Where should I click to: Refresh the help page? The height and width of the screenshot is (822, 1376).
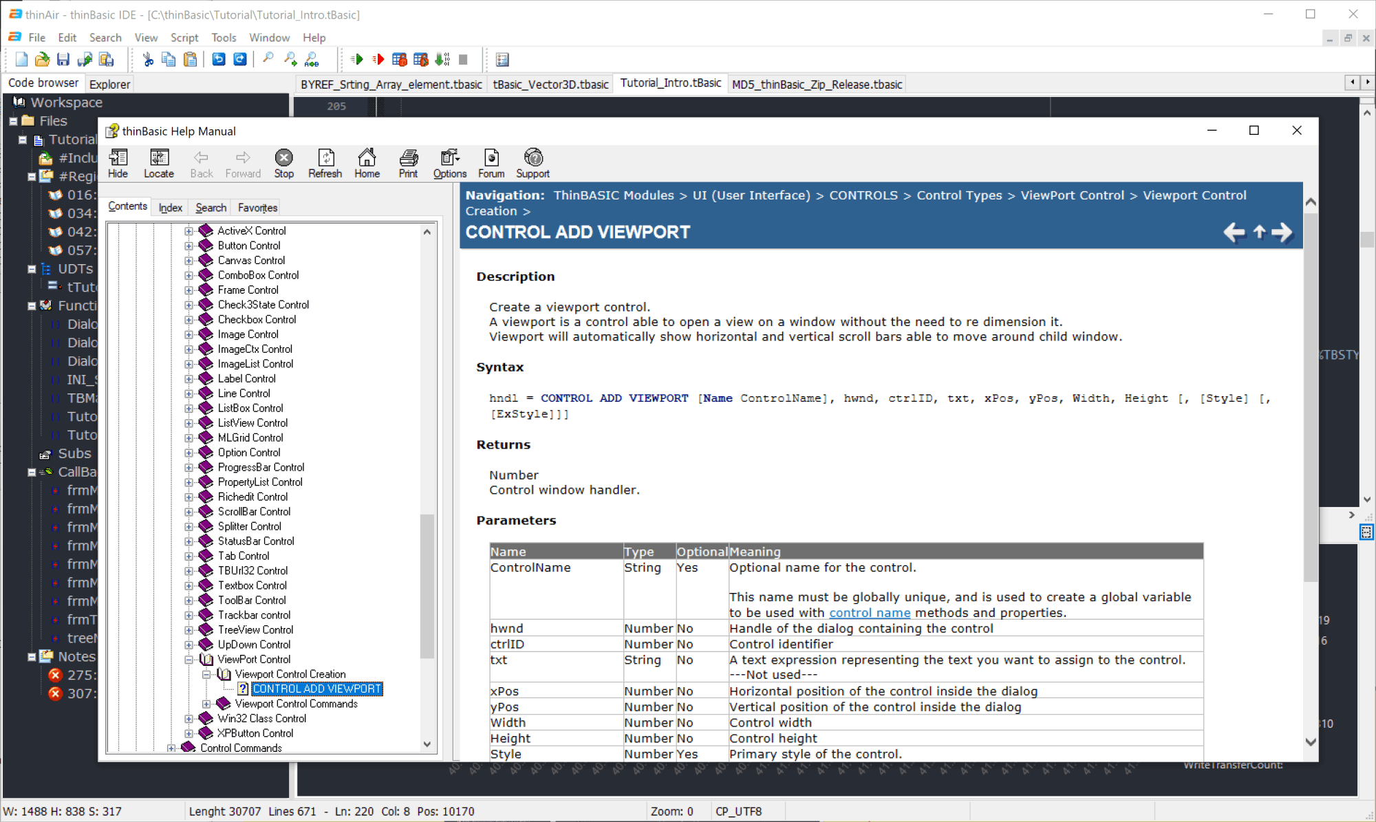pyautogui.click(x=325, y=164)
